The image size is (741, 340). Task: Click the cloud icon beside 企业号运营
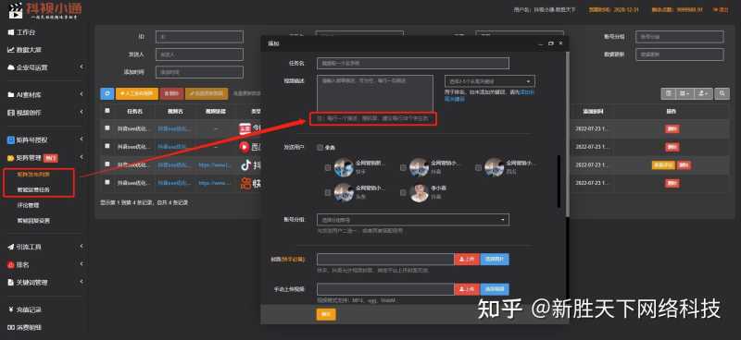(x=11, y=67)
